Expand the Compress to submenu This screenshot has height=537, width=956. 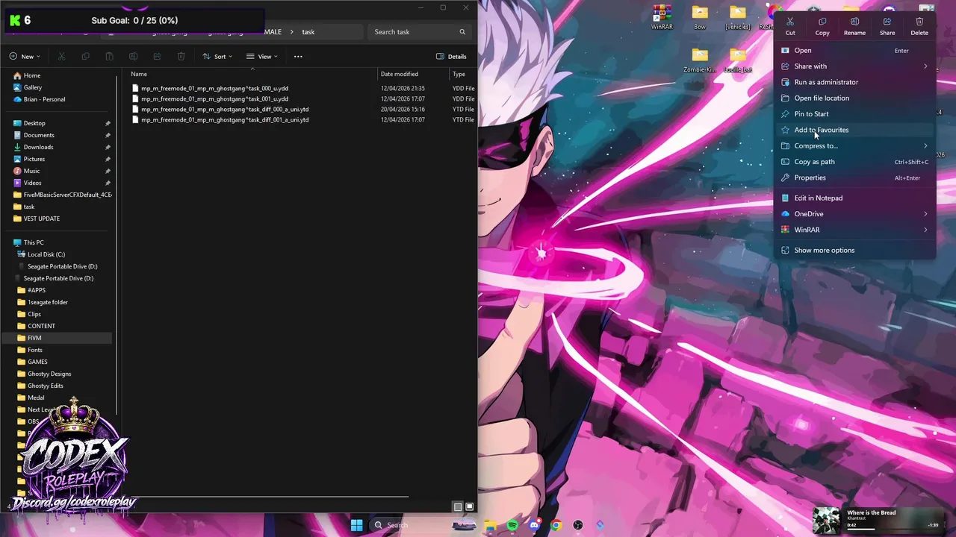tap(855, 146)
